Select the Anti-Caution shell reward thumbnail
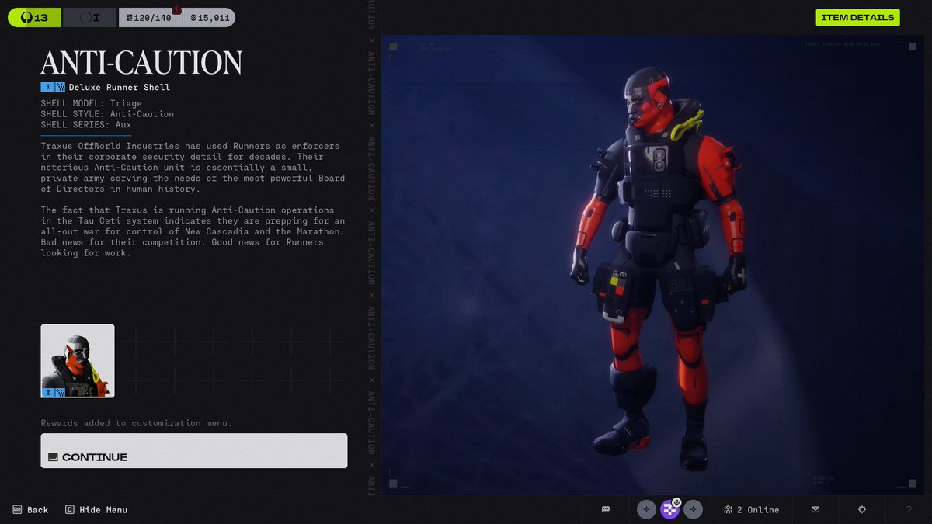The image size is (932, 524). 78,361
